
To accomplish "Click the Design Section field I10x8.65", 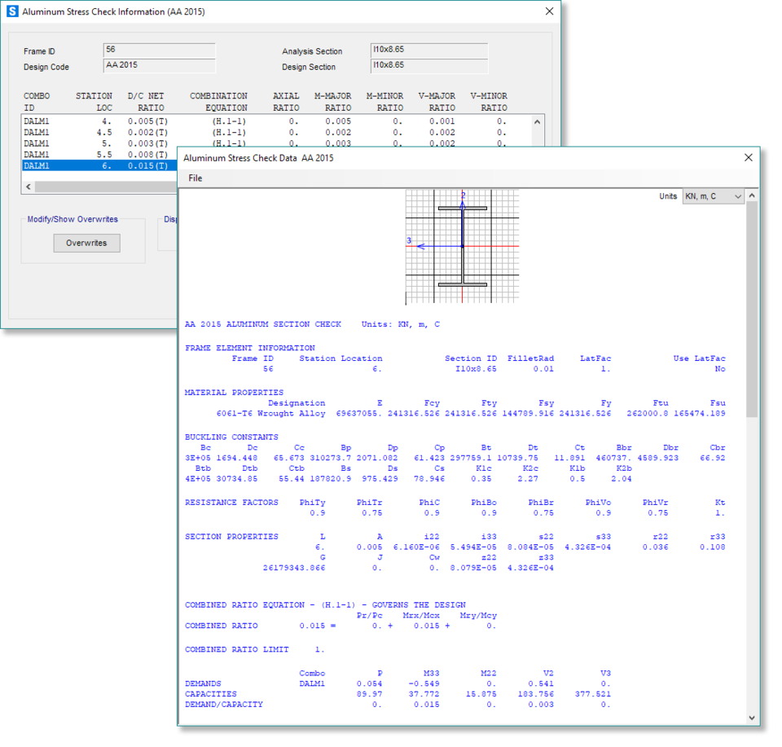I will click(428, 66).
